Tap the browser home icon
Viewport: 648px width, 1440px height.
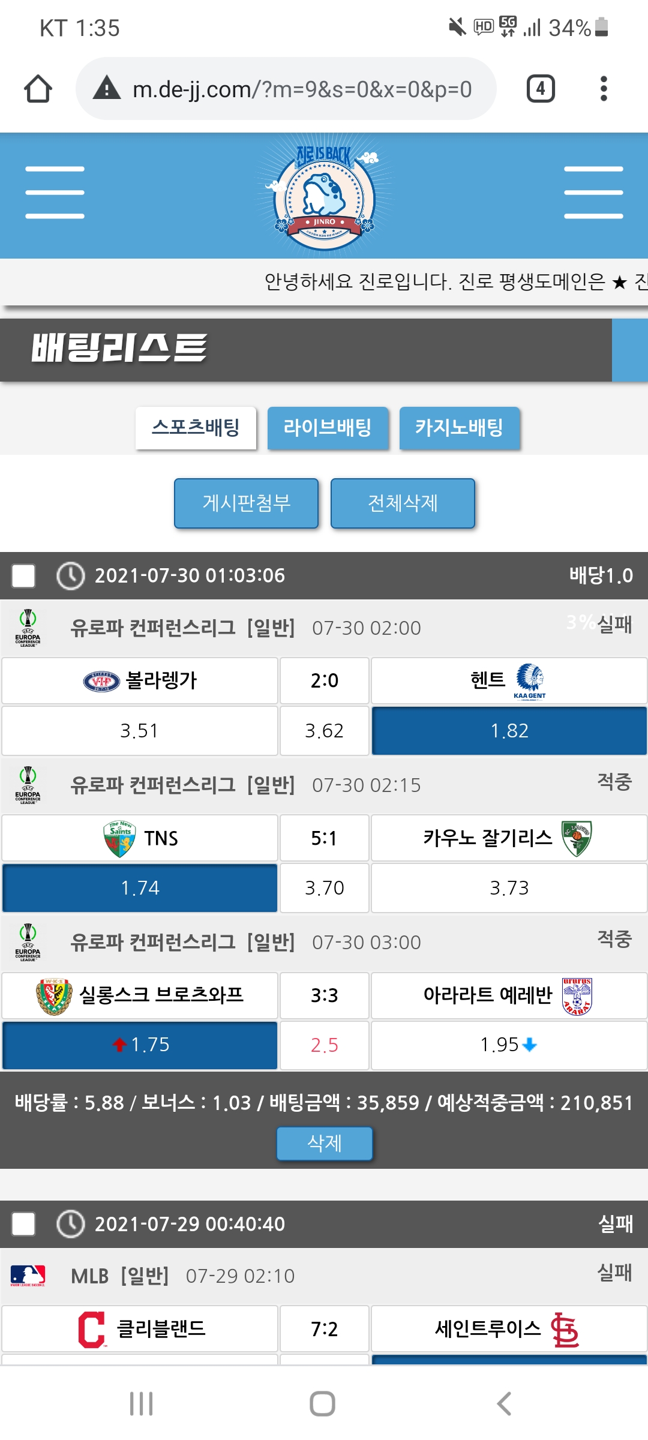click(38, 89)
